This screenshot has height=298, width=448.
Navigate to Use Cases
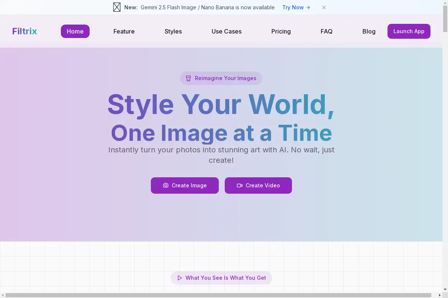(x=227, y=31)
